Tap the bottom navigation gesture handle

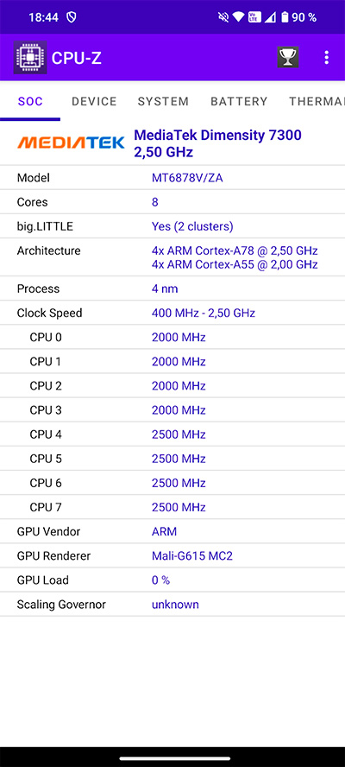pyautogui.click(x=172, y=758)
